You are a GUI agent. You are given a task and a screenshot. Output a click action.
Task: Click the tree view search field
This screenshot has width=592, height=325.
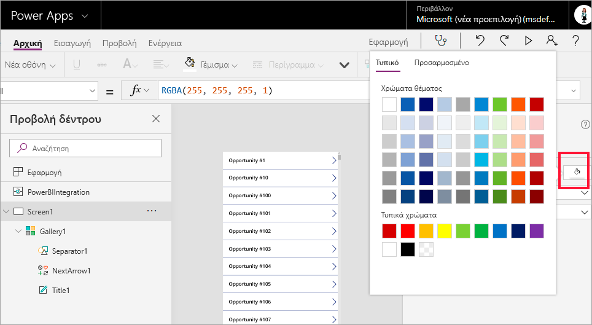(85, 148)
